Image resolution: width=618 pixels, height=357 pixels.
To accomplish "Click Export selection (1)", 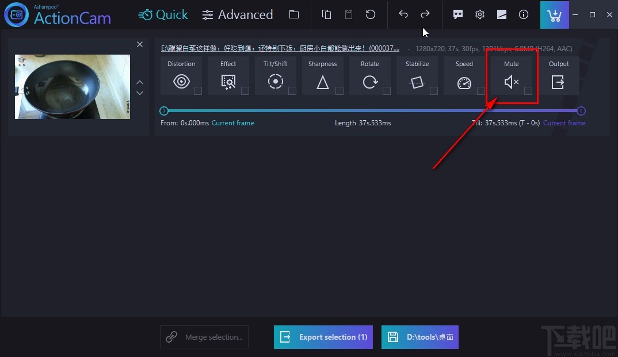I will click(323, 337).
